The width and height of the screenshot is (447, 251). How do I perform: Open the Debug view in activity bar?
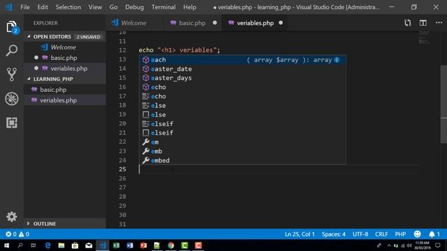coord(11,99)
